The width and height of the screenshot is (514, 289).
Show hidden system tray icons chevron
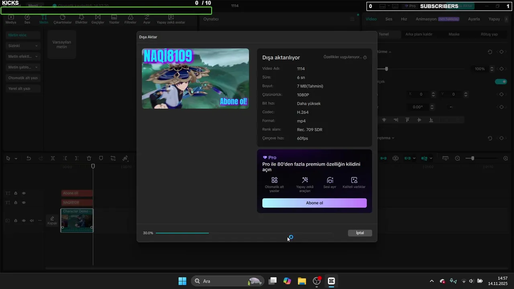pyautogui.click(x=432, y=281)
